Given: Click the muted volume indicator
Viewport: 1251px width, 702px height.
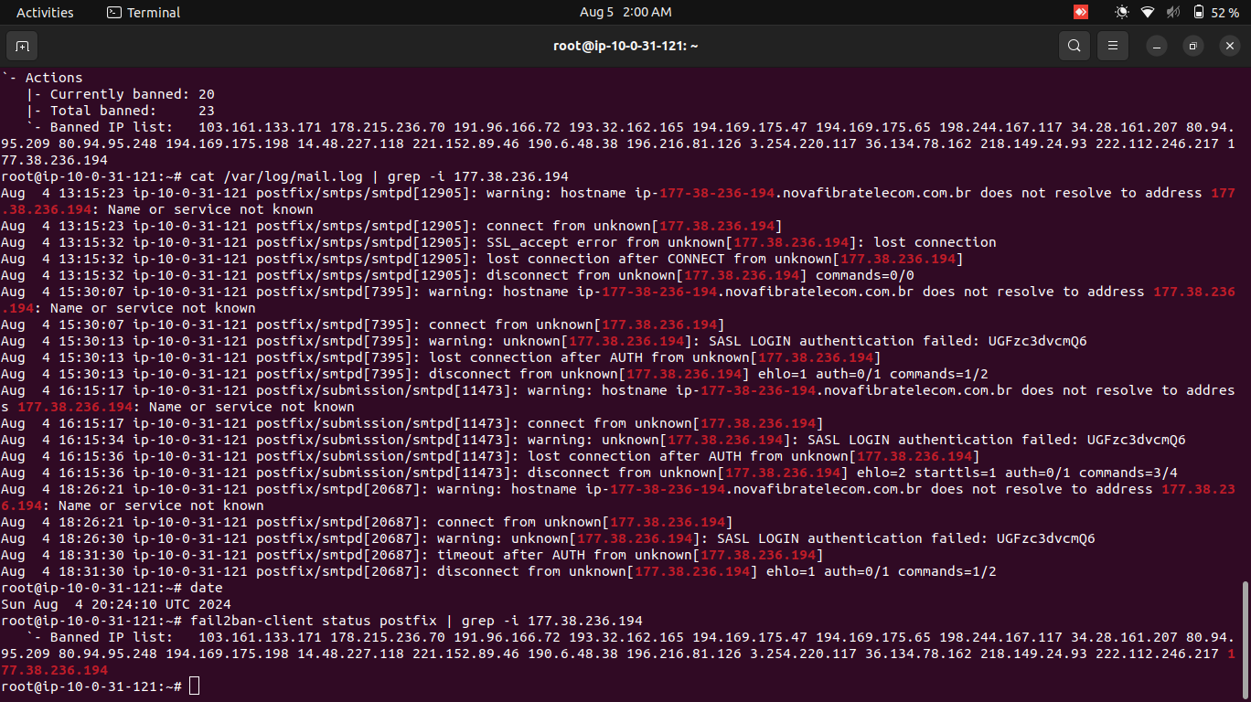Looking at the screenshot, I should [1173, 12].
